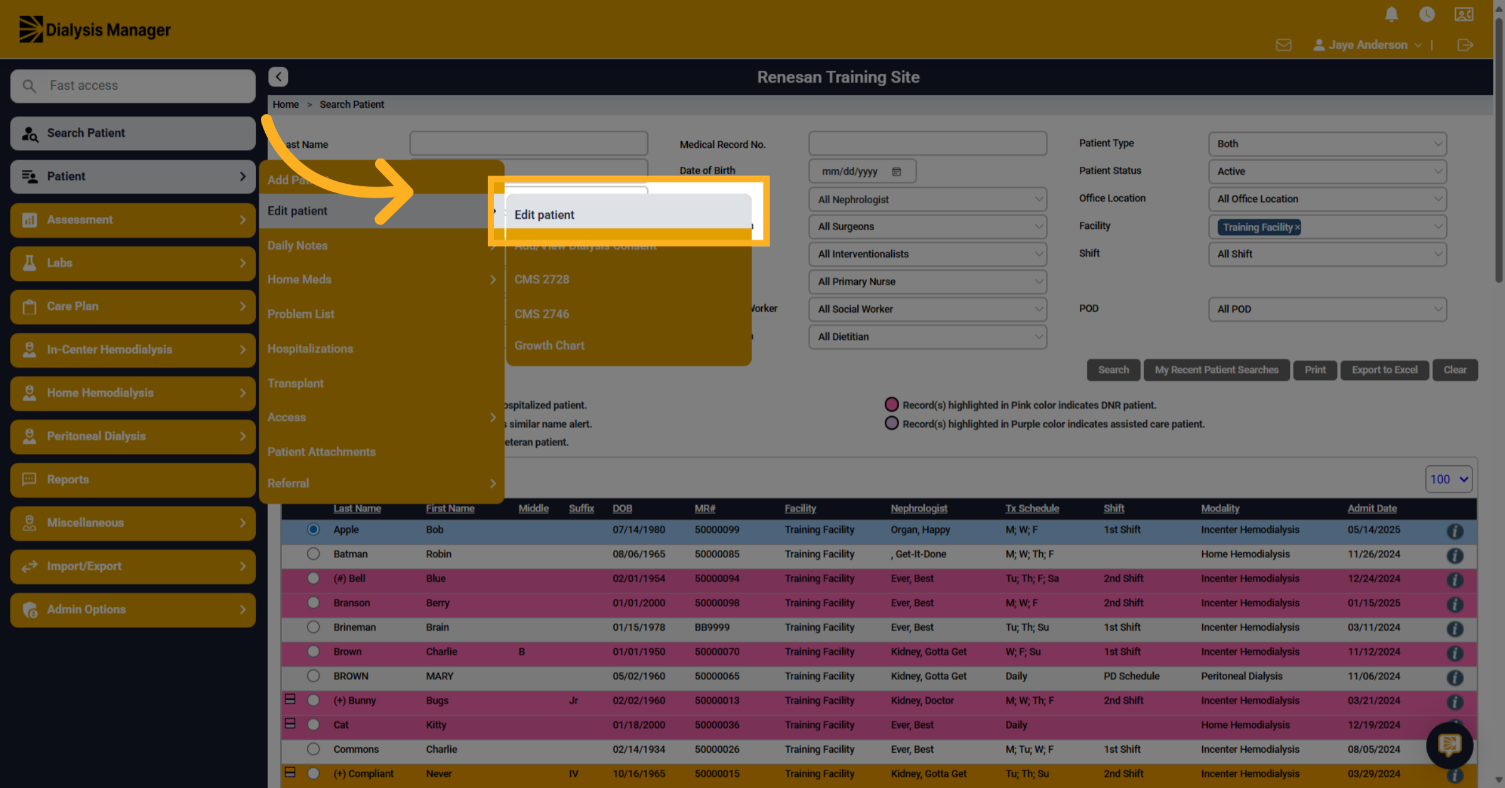Viewport: 1505px width, 788px height.
Task: Click the Clear button
Action: pos(1455,370)
